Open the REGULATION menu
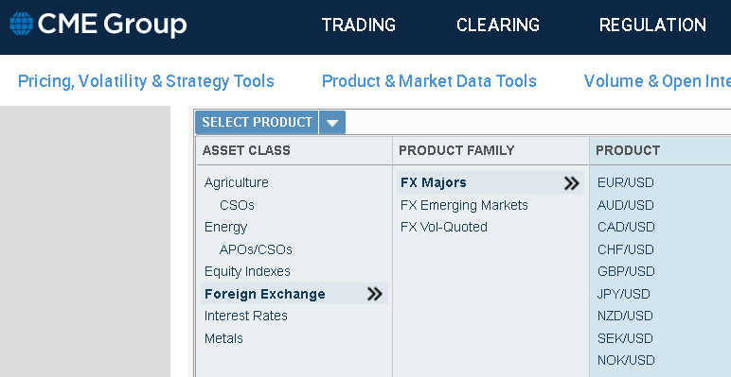Viewport: 731px width, 377px height. pos(652,25)
